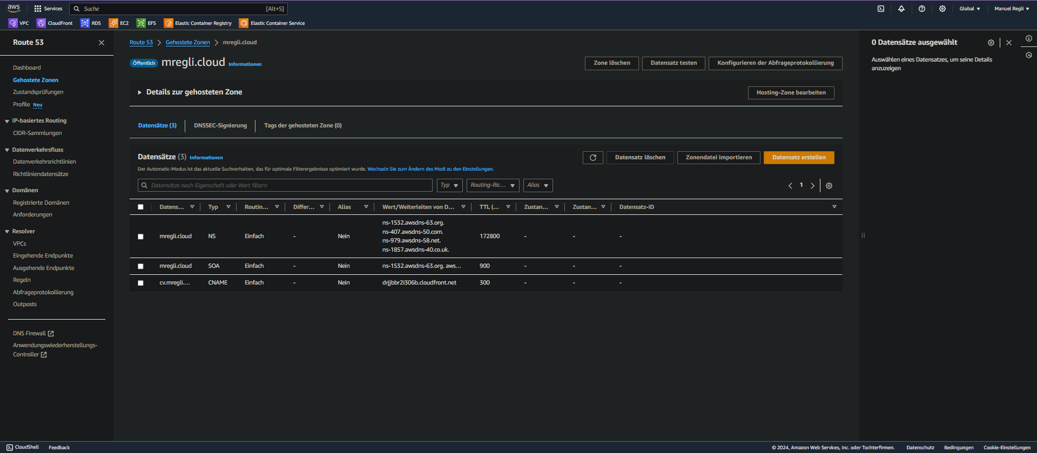
Task: Open VPC shortcut in favorites bar
Action: 19,23
